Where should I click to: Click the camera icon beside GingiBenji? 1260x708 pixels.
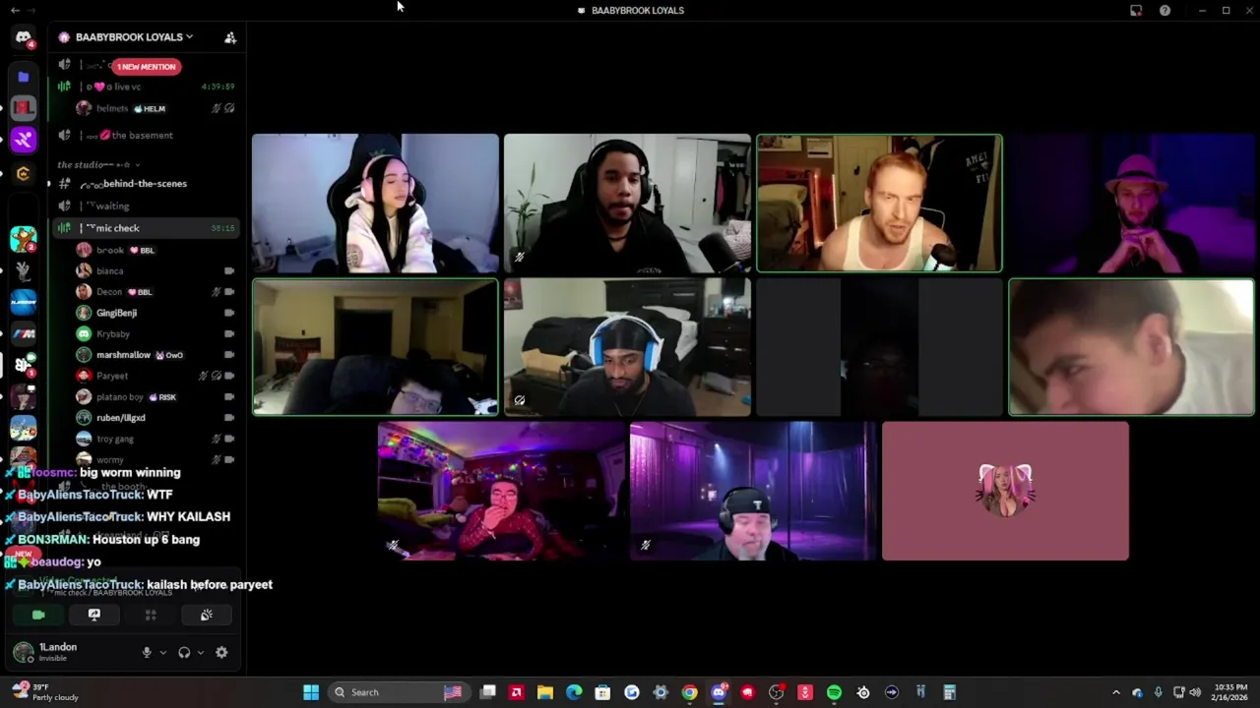(x=229, y=313)
